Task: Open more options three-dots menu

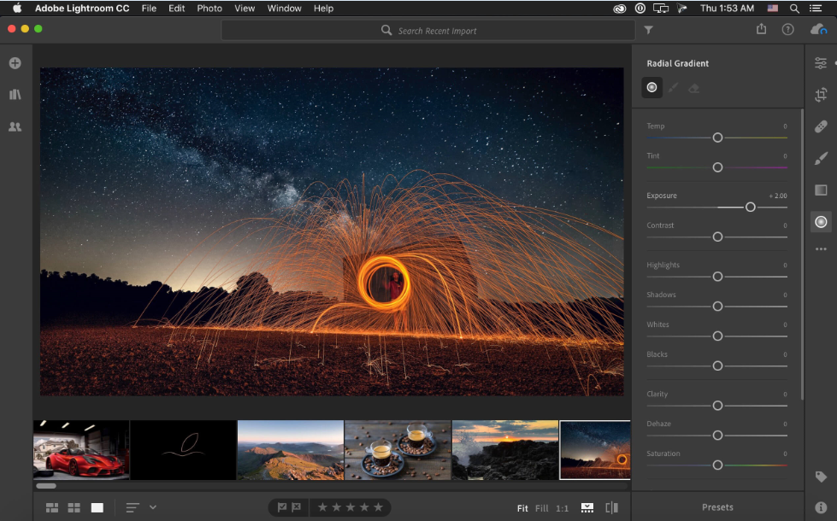Action: point(821,249)
